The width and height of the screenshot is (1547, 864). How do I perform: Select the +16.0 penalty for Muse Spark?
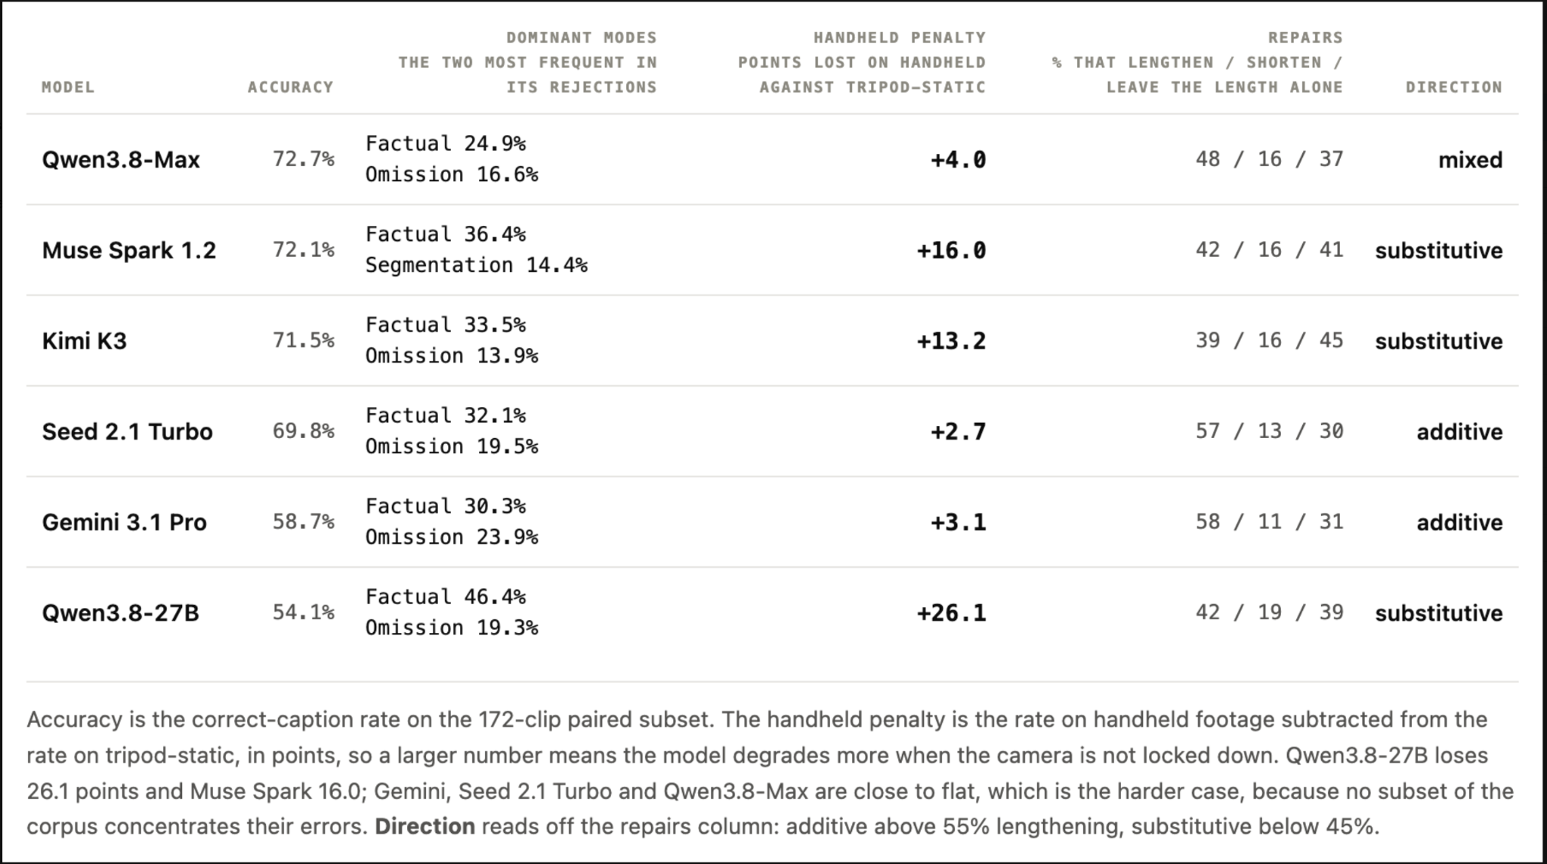[952, 250]
